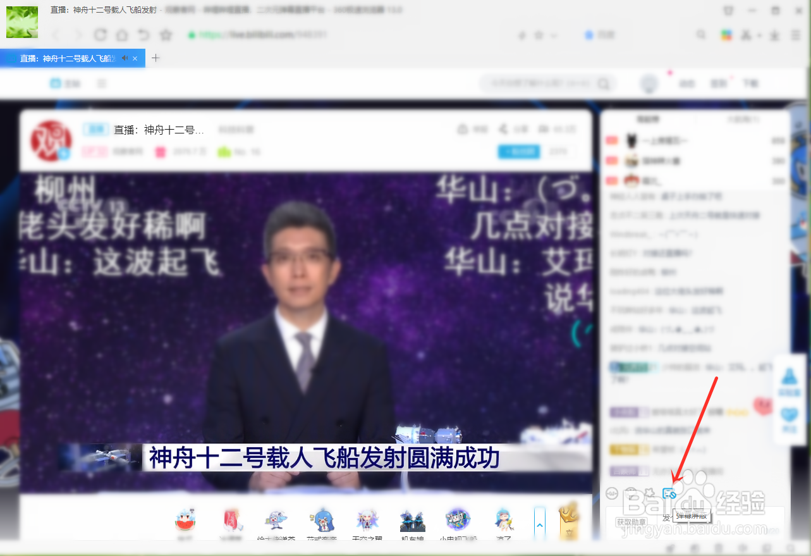Viewport: 811px width, 556px height.
Task: Click the blue follow (关注) button
Action: tap(519, 151)
